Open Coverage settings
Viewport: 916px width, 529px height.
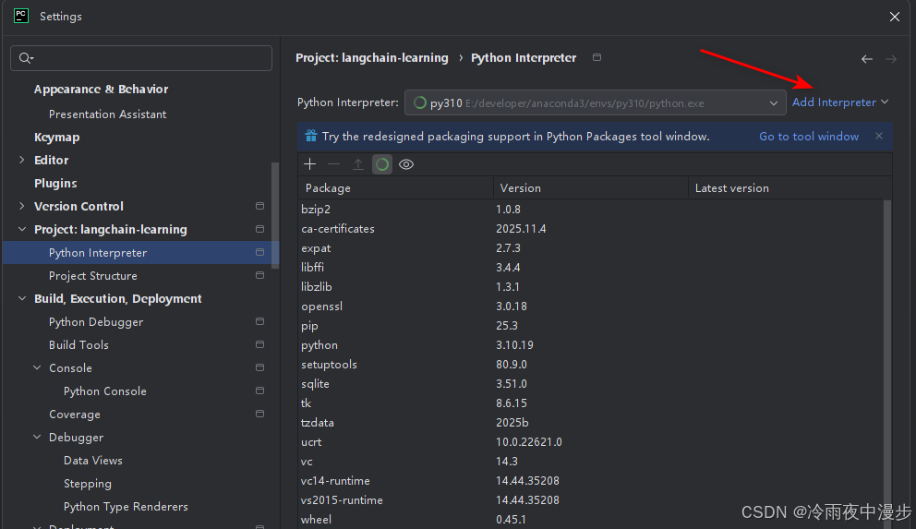click(75, 415)
